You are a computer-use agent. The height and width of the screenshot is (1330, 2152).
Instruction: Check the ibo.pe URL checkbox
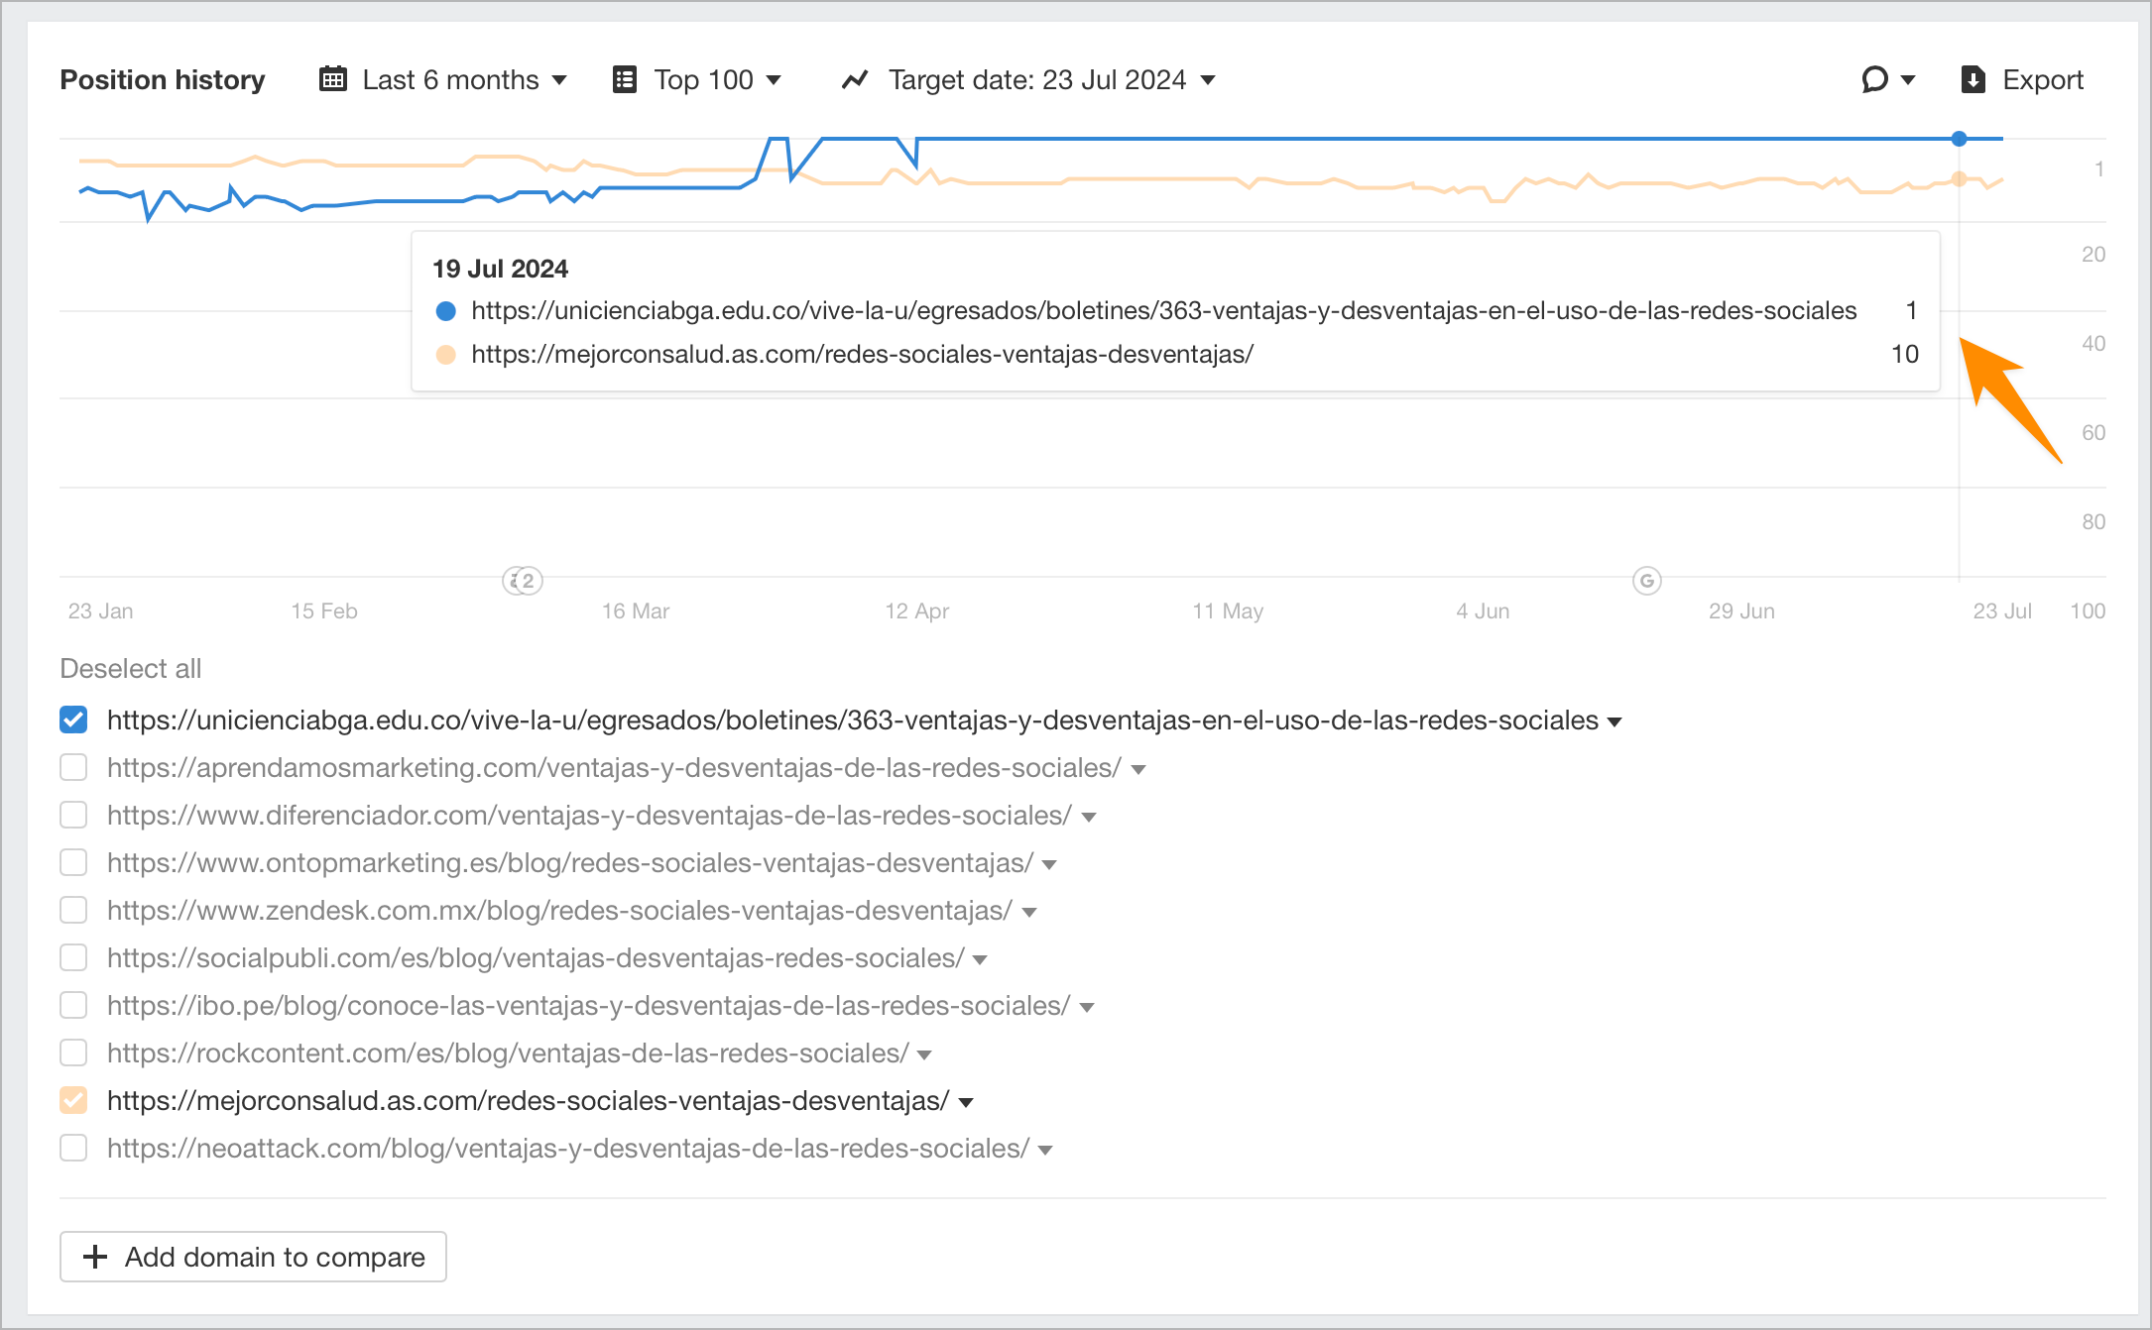pos(73,1005)
